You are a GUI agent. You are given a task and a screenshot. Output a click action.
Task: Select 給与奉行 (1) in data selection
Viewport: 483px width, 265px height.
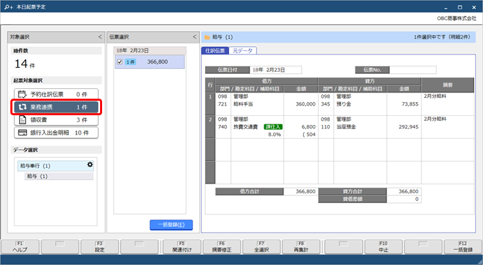55,166
